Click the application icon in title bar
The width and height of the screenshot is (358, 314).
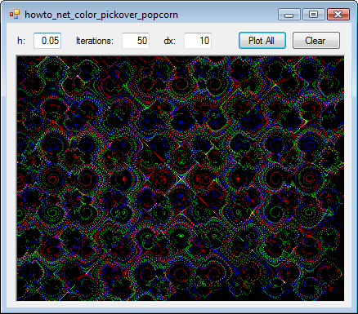point(15,14)
